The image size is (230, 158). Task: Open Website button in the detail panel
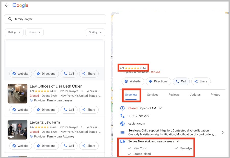[133, 81]
